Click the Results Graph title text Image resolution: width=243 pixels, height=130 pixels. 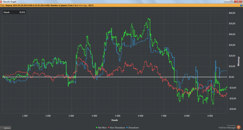tap(10, 2)
